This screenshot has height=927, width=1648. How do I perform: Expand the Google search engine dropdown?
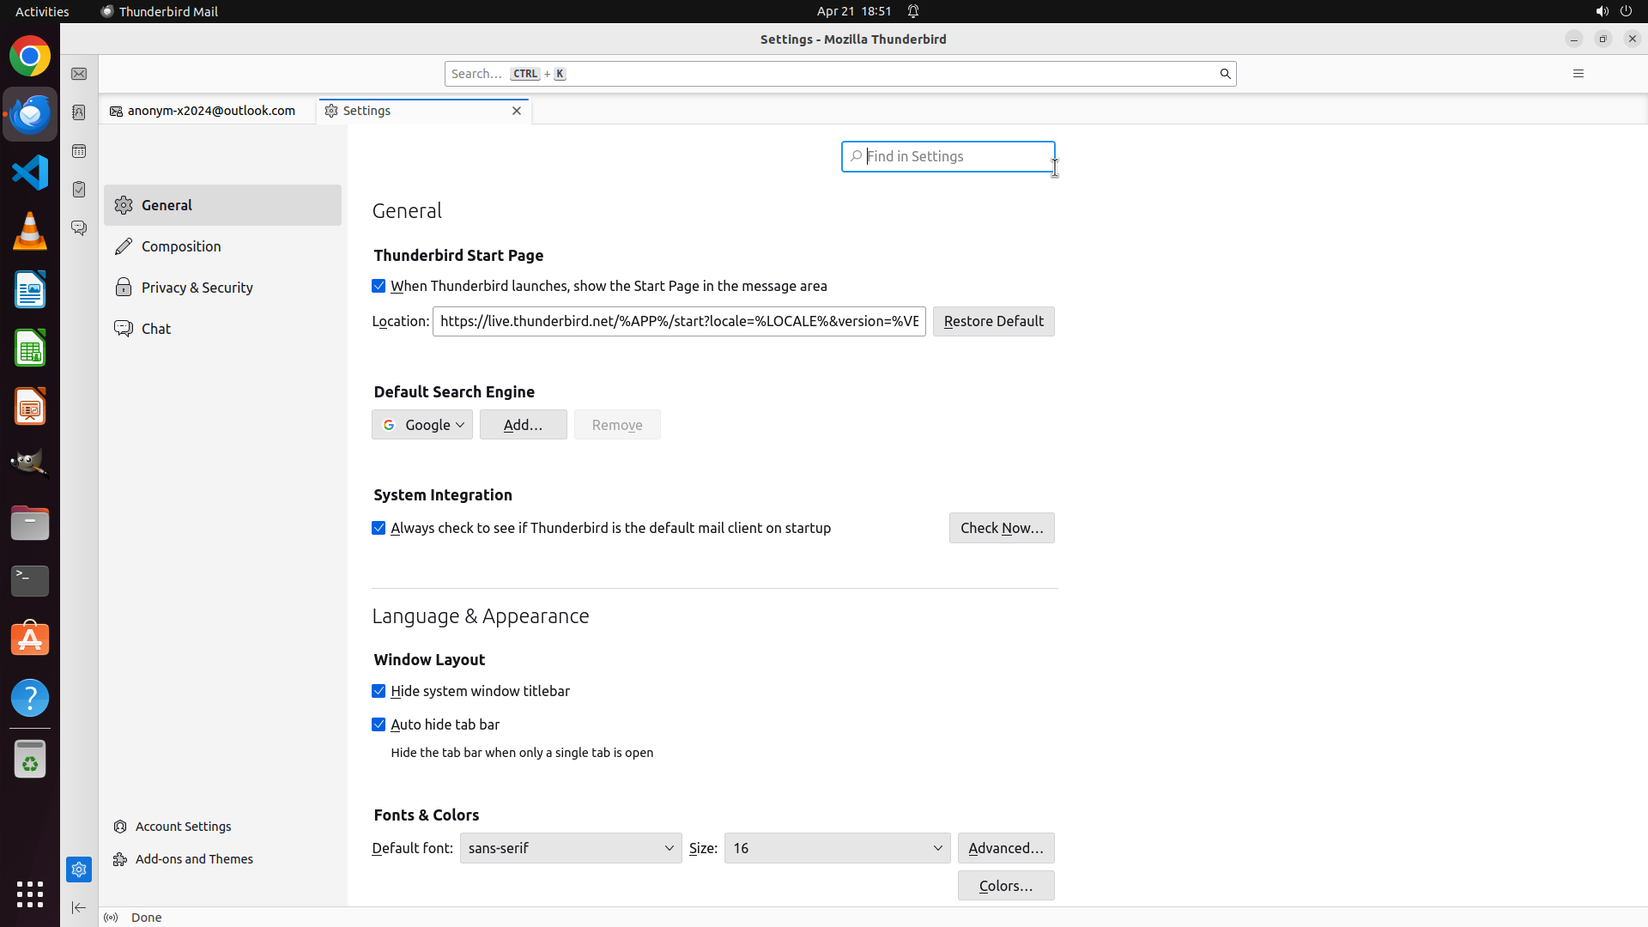pos(422,425)
